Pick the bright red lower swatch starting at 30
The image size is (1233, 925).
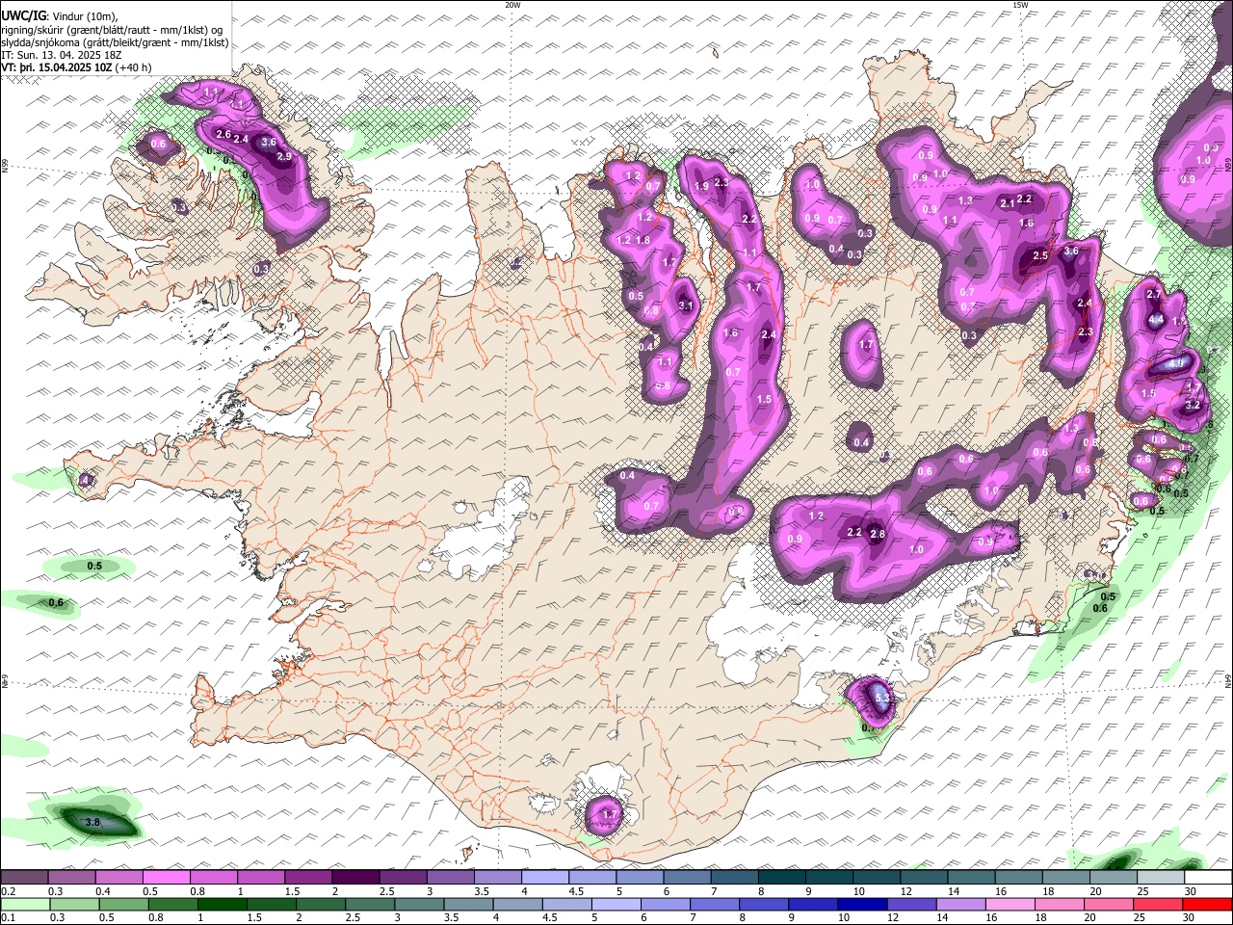[1208, 905]
